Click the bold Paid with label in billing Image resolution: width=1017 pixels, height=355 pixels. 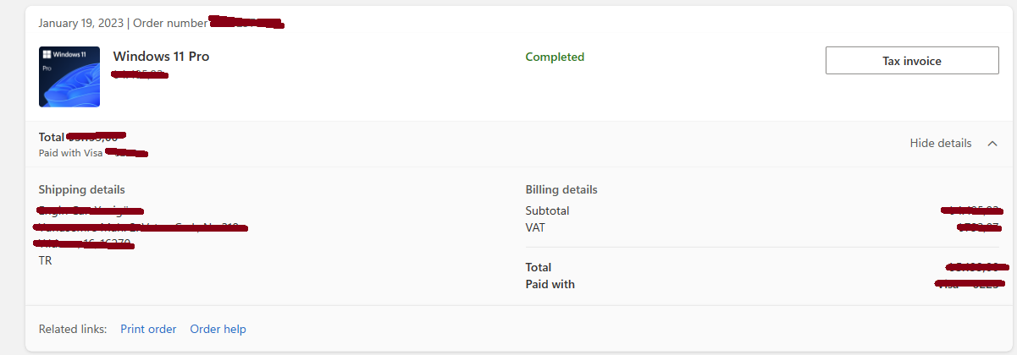click(x=550, y=284)
